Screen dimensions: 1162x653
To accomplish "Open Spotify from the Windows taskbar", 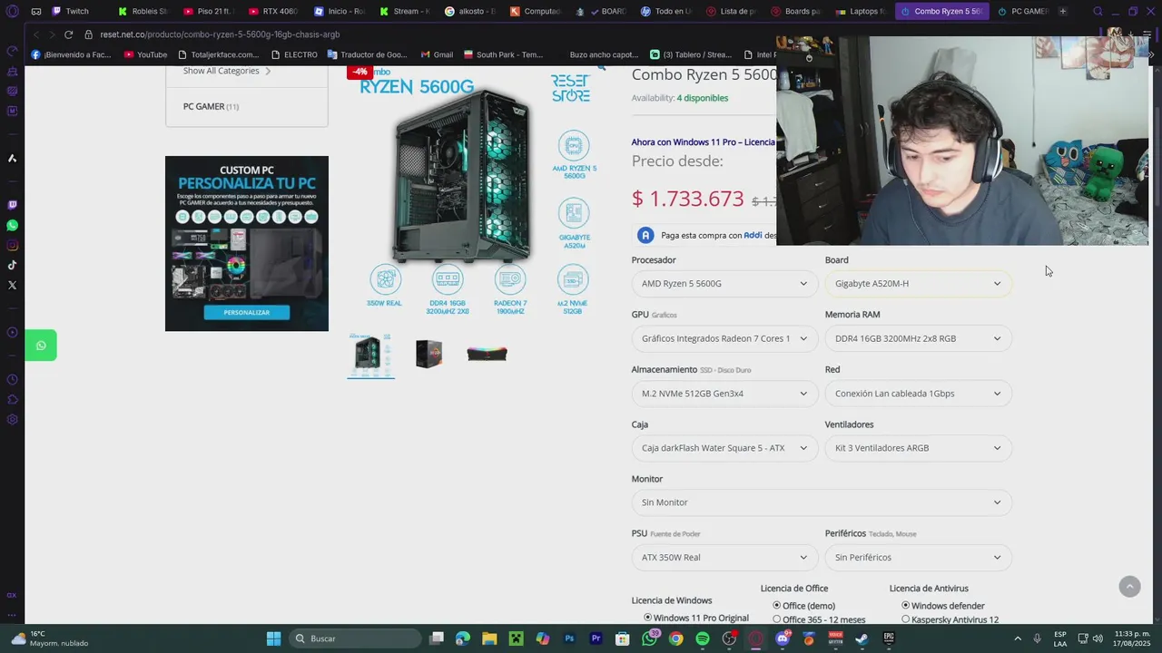I will (x=703, y=638).
